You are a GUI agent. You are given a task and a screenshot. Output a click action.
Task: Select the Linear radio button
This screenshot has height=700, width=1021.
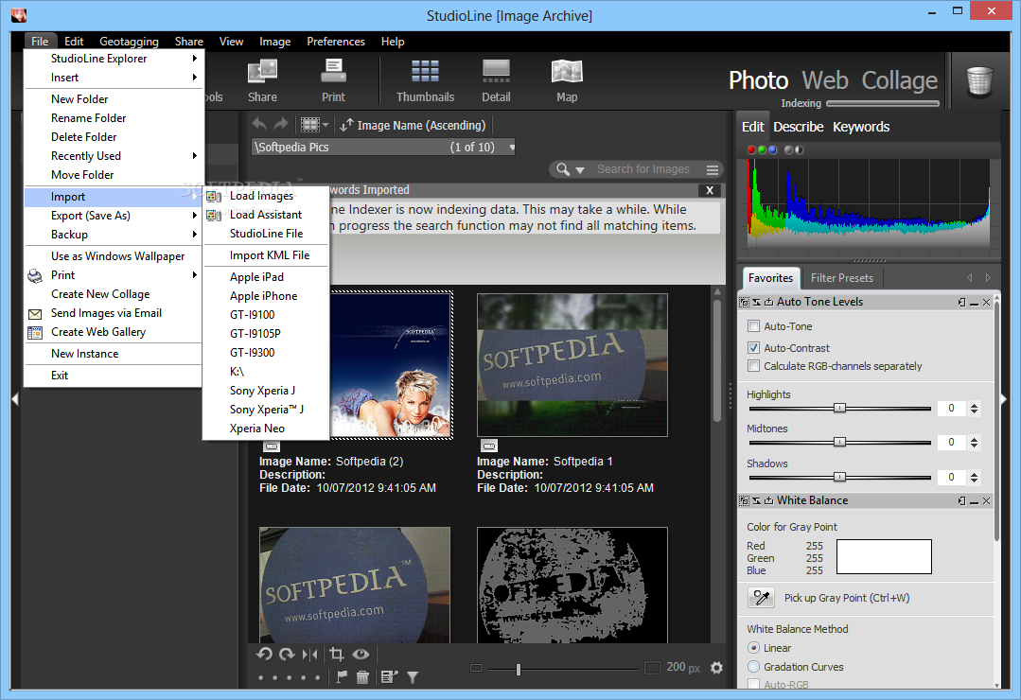pyautogui.click(x=753, y=648)
